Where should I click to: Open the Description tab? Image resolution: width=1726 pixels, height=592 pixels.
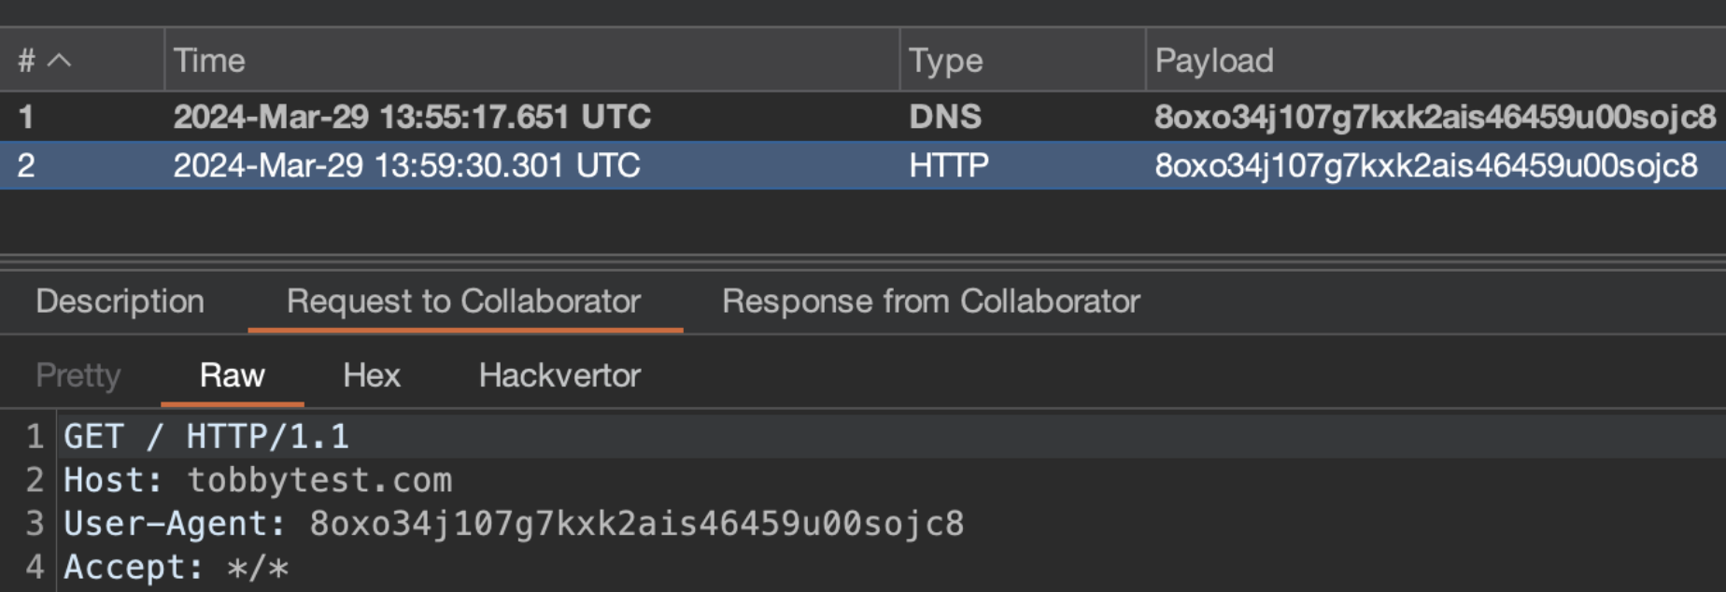[120, 302]
